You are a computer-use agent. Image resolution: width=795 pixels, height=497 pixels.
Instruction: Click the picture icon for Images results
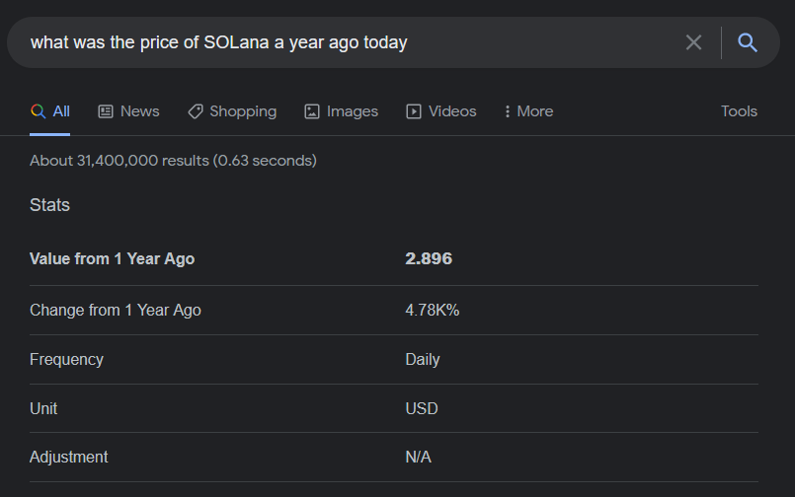point(312,111)
